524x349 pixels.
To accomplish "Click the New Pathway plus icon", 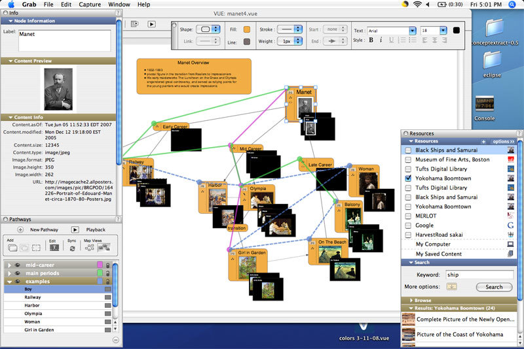I will [20, 229].
